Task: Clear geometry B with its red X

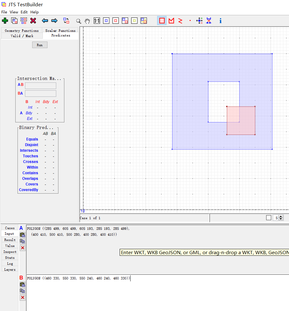Action: point(22,298)
